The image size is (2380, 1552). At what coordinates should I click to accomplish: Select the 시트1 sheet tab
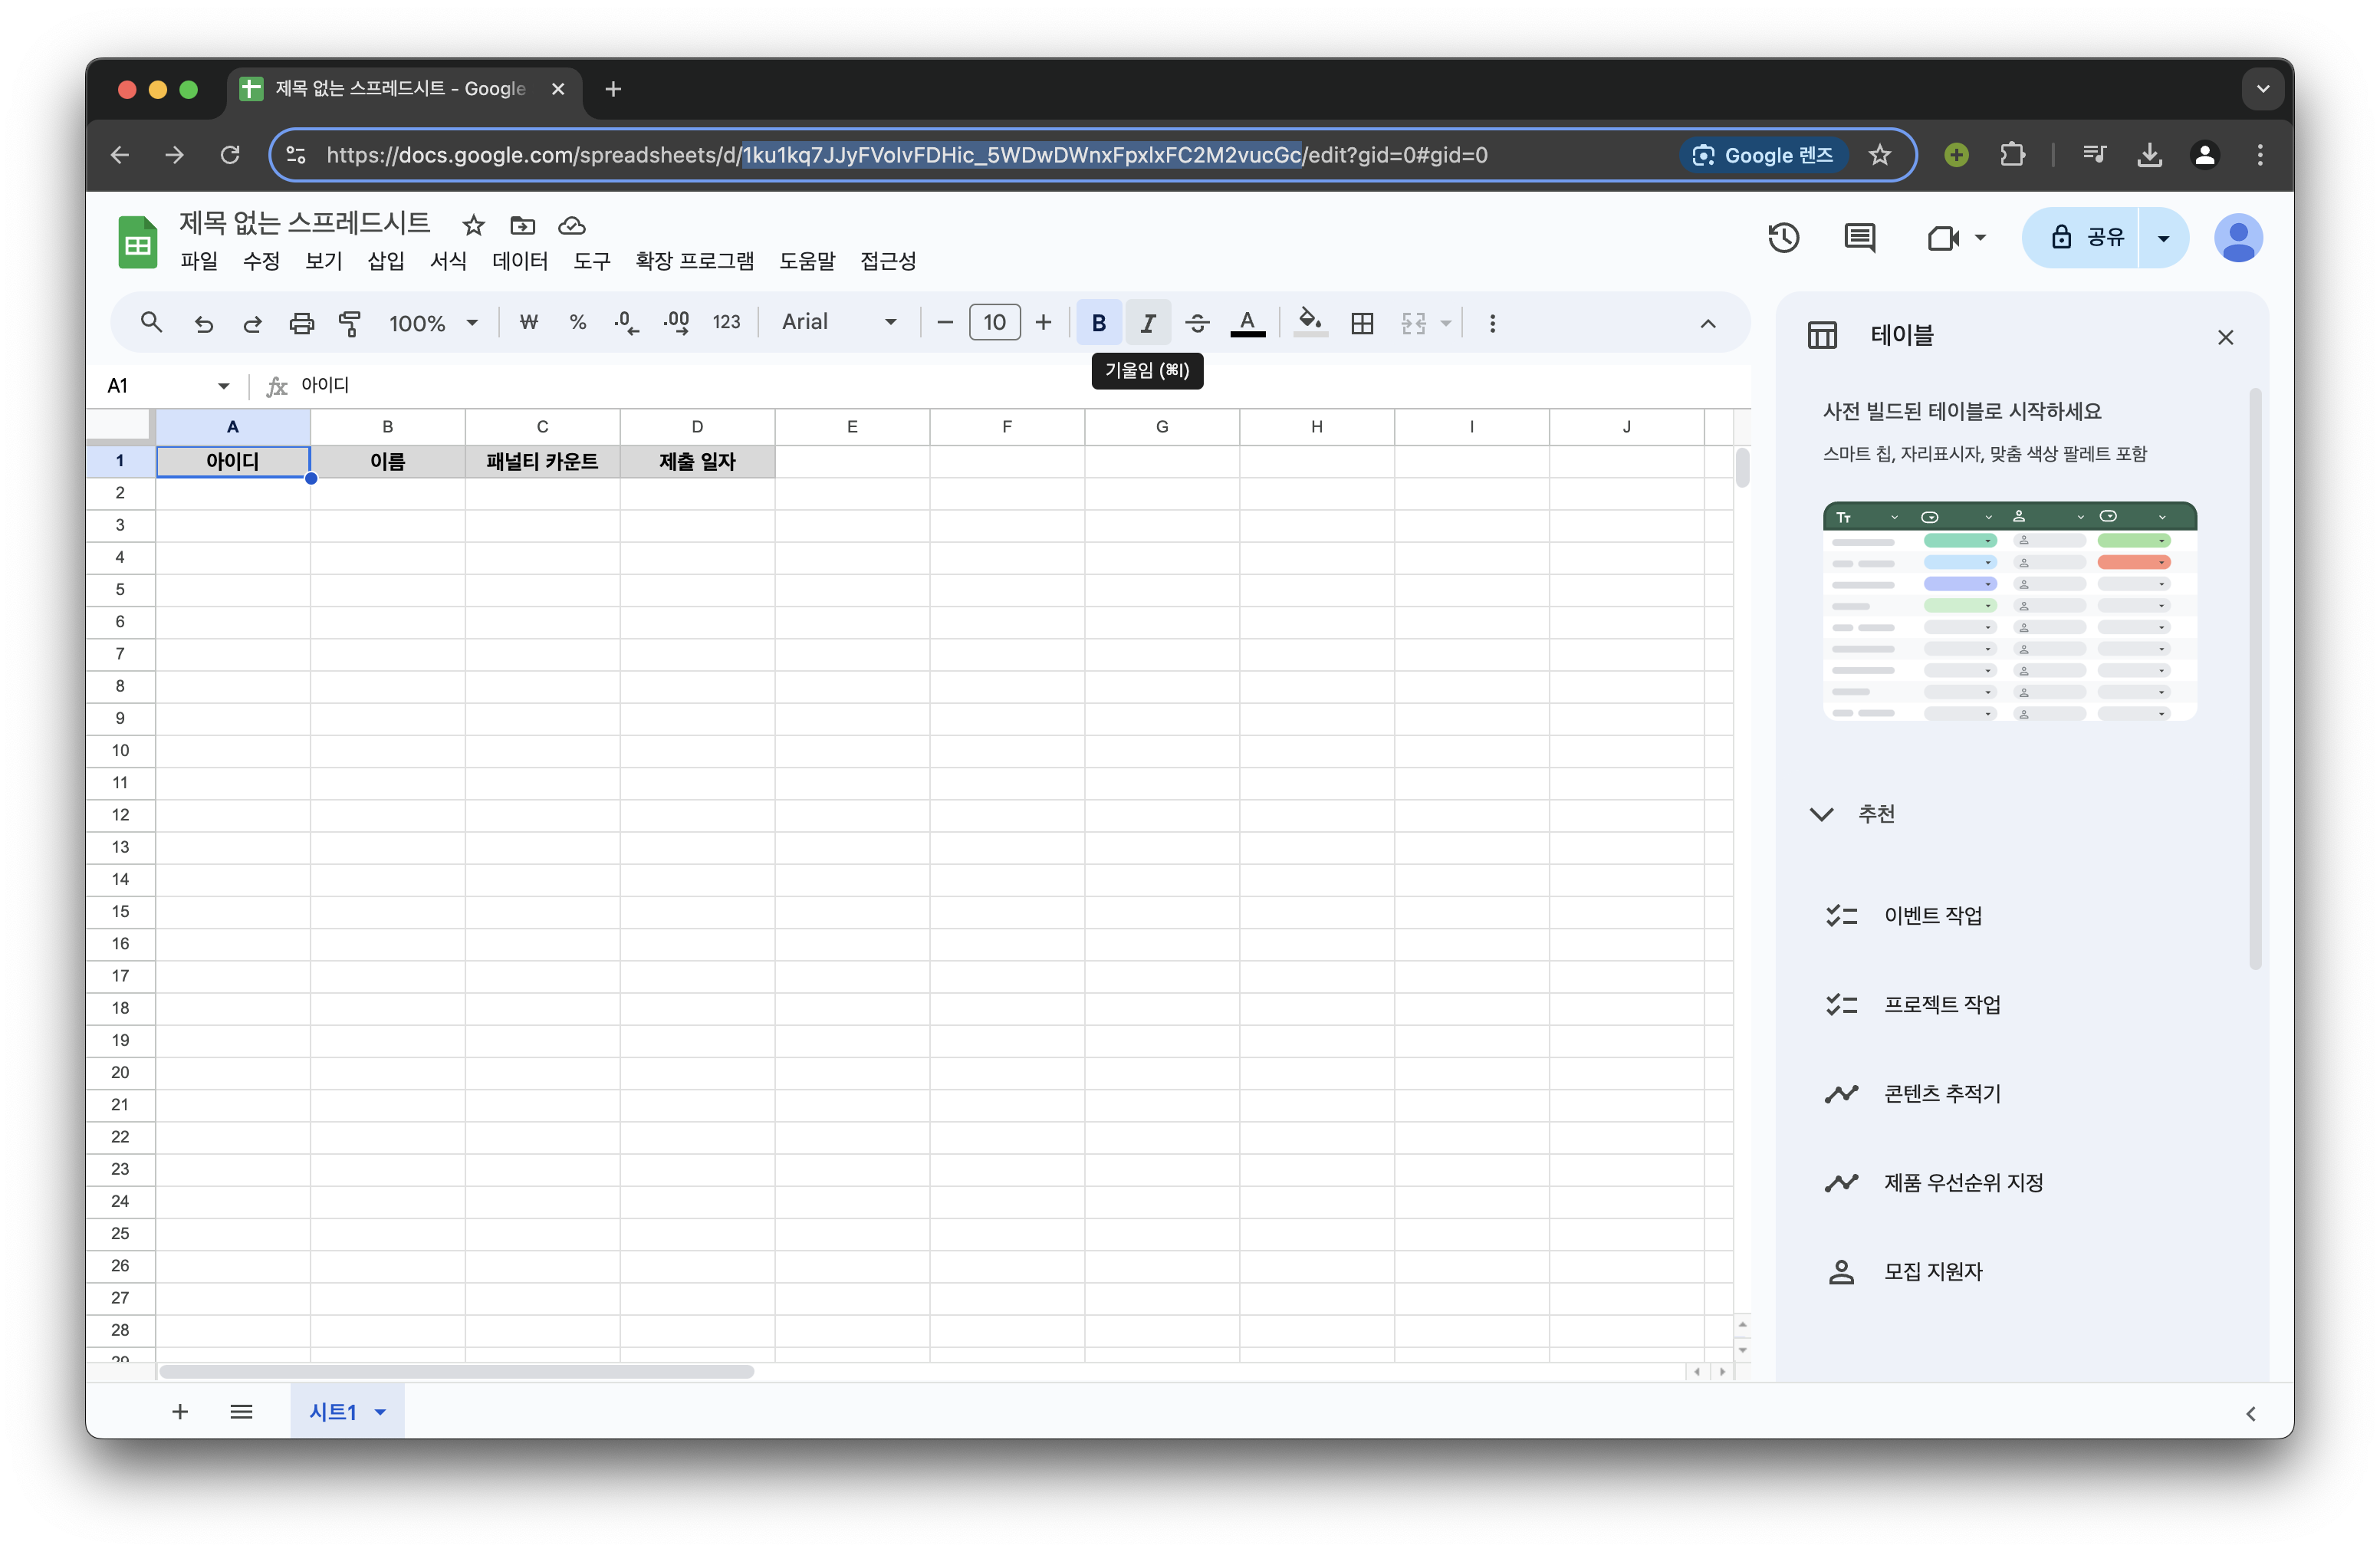click(x=333, y=1411)
